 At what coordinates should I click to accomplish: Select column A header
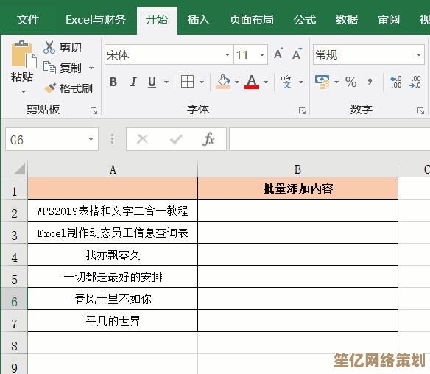[113, 169]
